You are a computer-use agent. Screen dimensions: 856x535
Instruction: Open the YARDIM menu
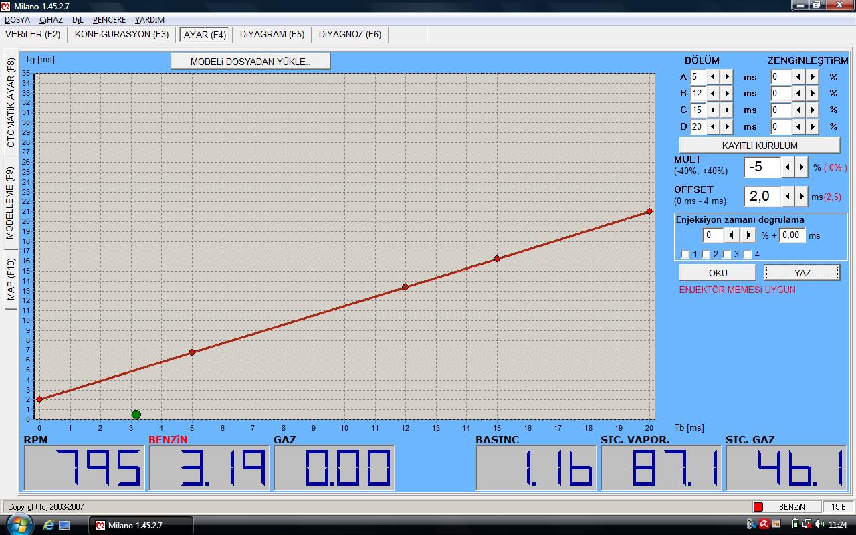150,20
